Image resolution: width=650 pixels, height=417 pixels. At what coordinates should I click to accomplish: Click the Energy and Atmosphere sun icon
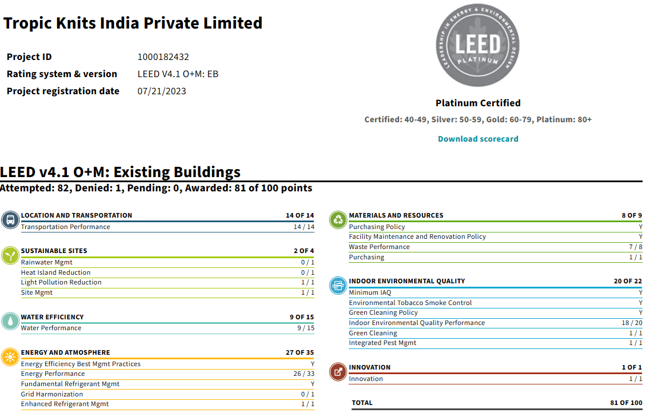(10, 357)
